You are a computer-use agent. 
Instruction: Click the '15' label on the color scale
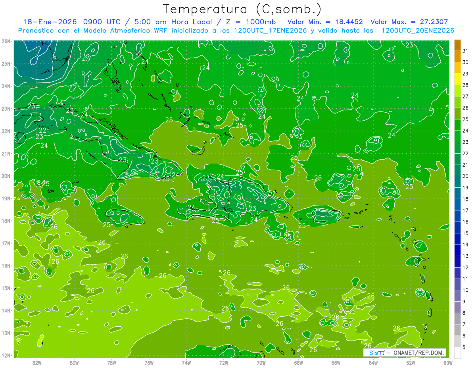465,233
